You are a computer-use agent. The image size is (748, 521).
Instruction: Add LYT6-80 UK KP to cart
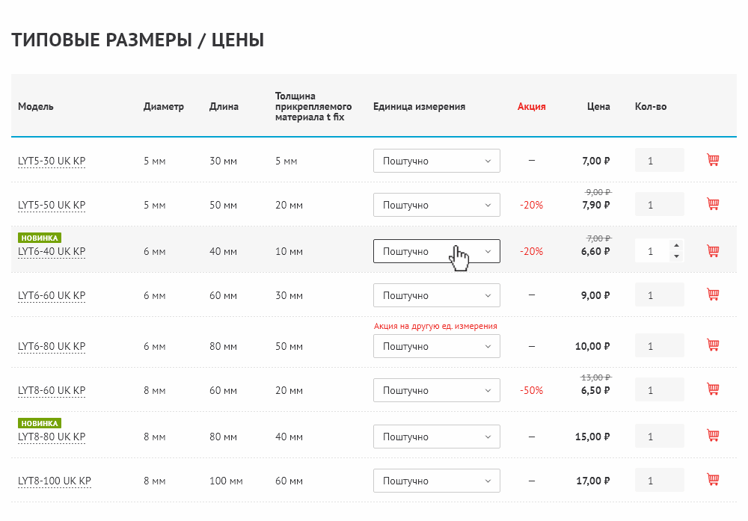point(713,345)
